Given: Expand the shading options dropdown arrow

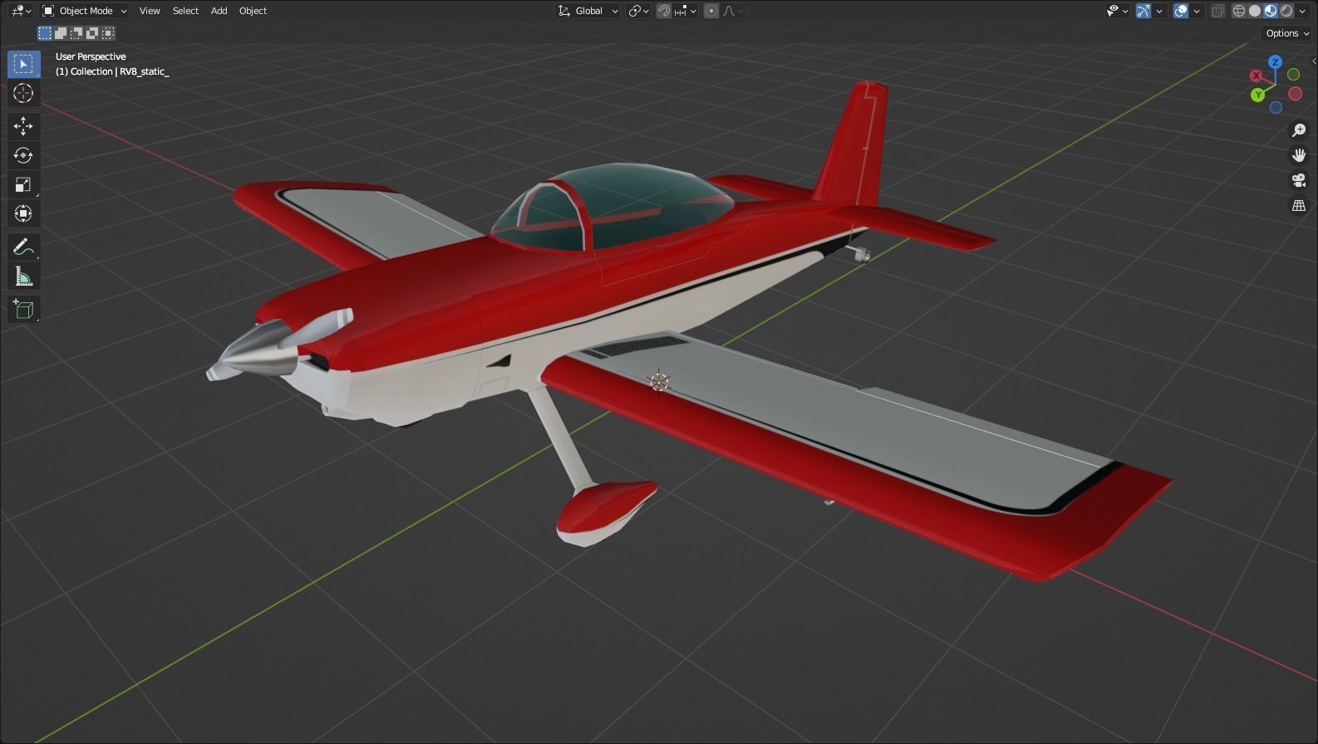Looking at the screenshot, I should click(x=1302, y=11).
